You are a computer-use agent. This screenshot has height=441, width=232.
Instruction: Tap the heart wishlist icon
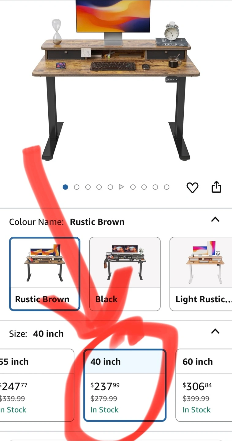click(x=193, y=187)
